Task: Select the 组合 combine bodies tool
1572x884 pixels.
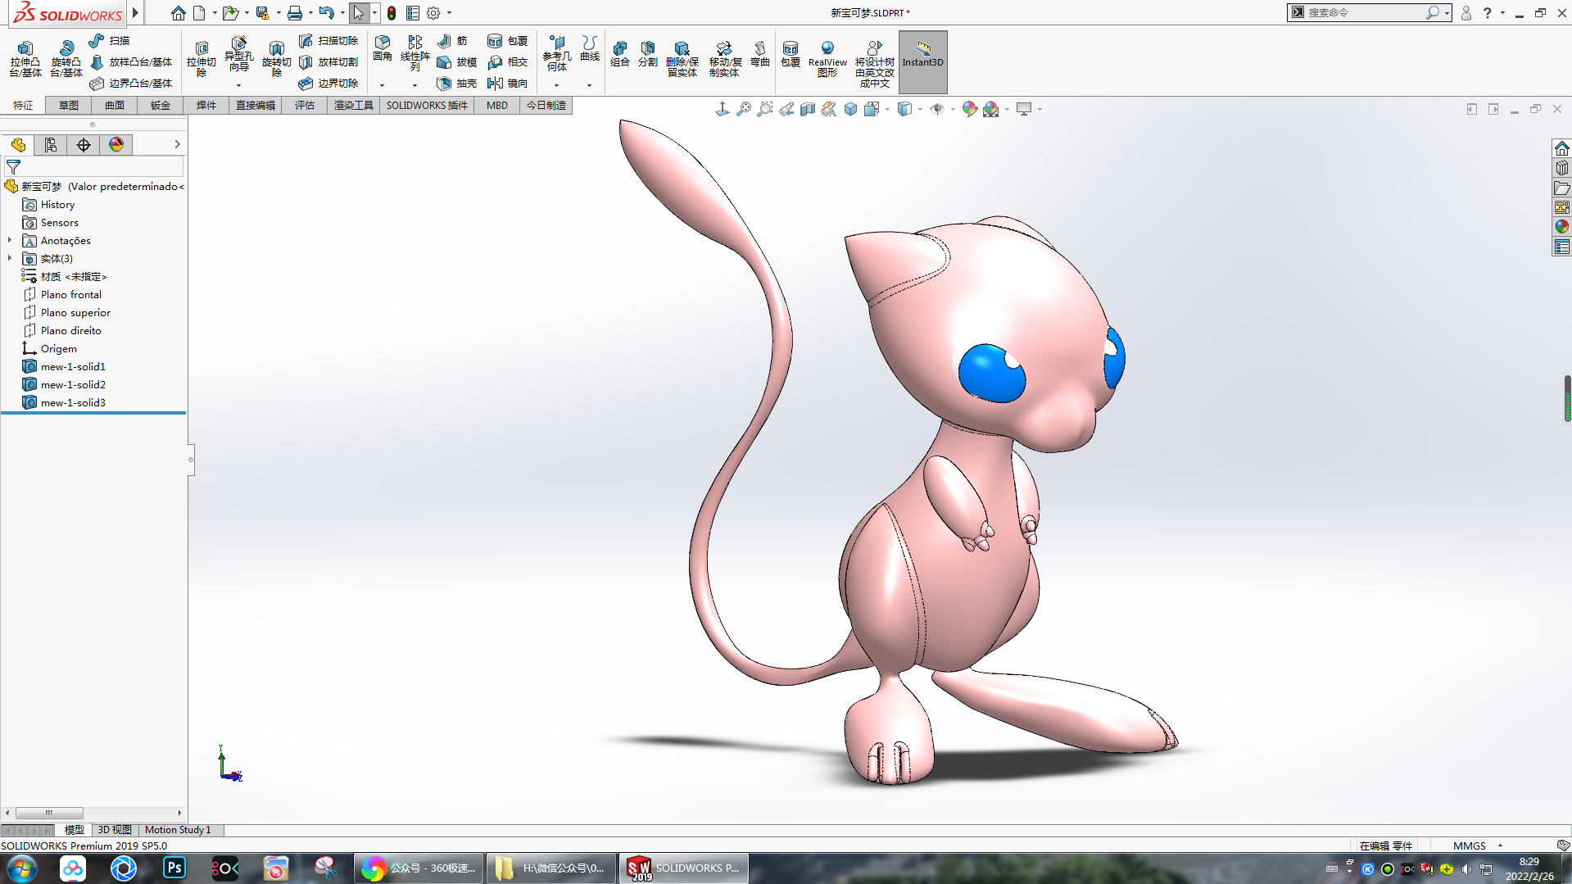Action: coord(620,53)
